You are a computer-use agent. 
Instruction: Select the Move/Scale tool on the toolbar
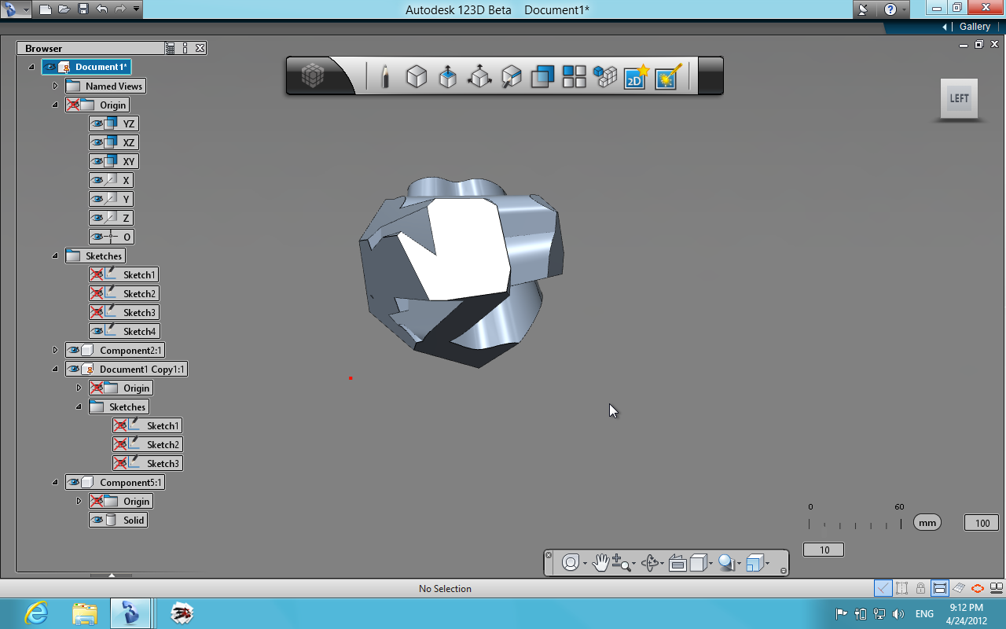[479, 76]
